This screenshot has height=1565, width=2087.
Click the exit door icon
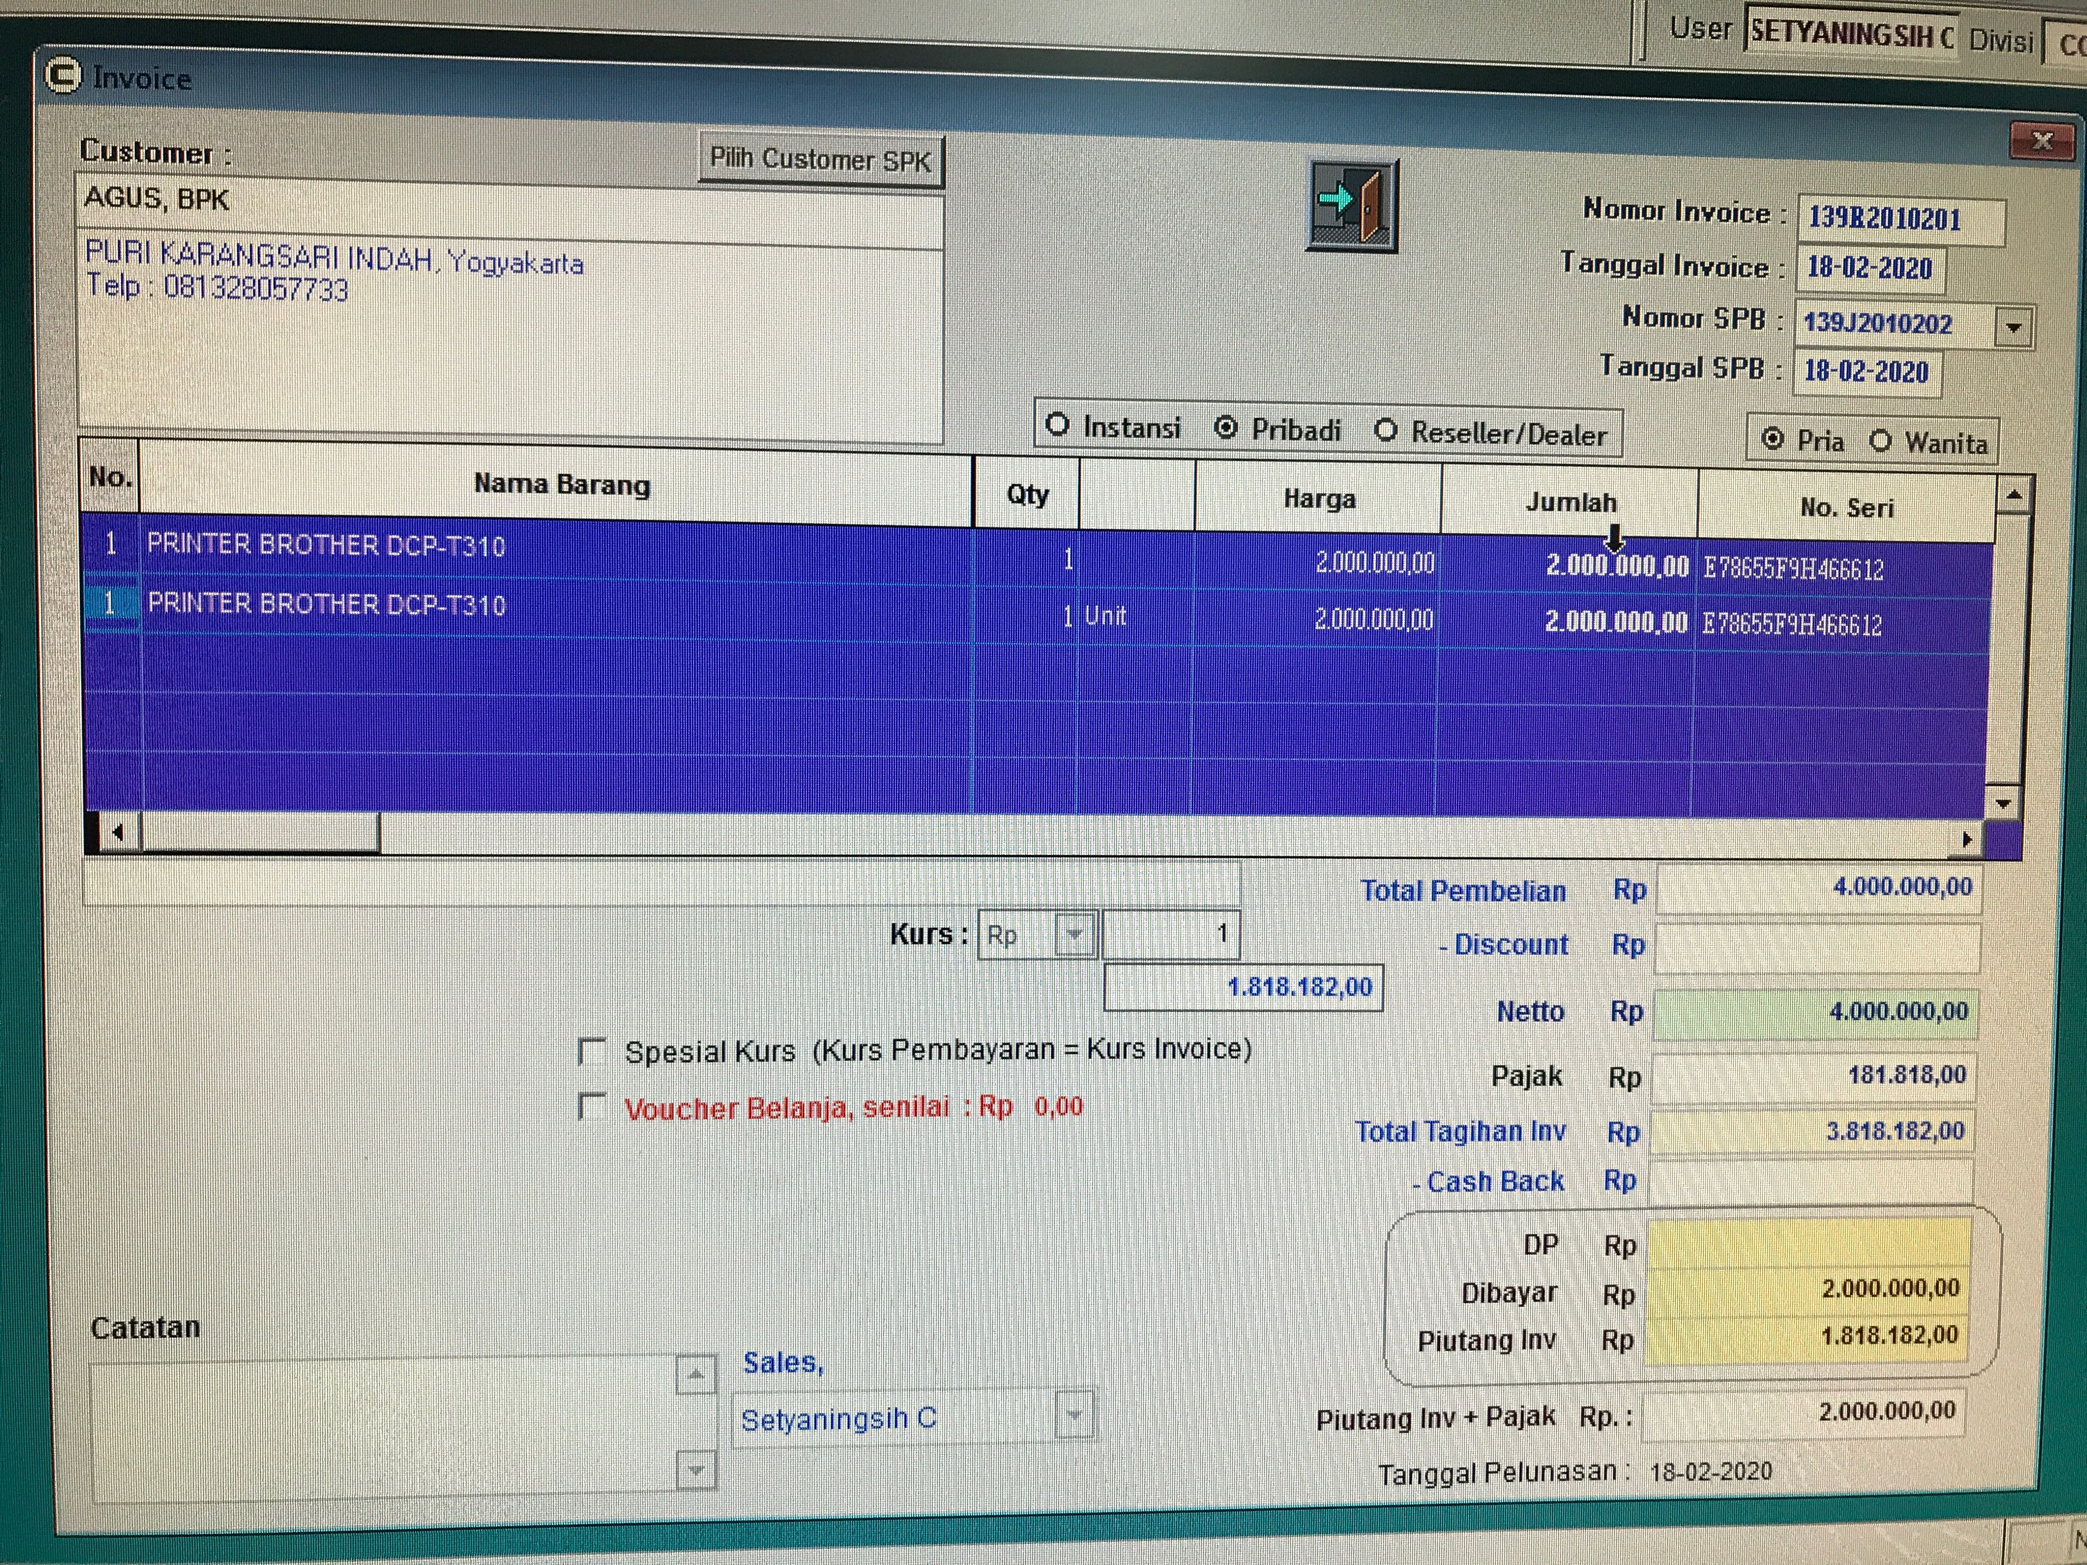(1352, 205)
